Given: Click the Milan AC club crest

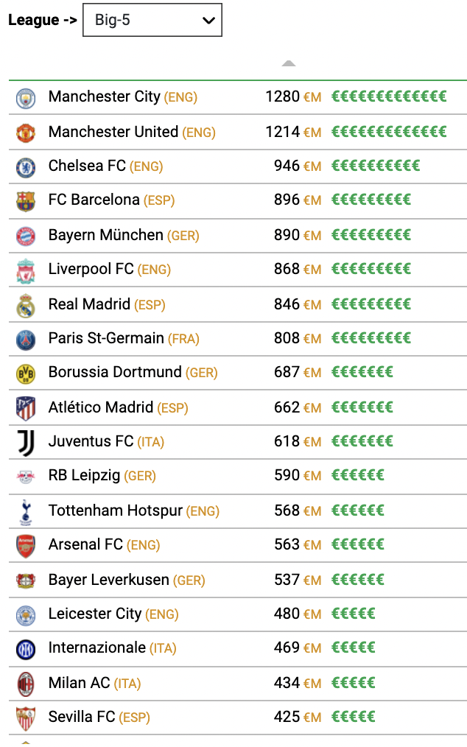Looking at the screenshot, I should pyautogui.click(x=26, y=684).
